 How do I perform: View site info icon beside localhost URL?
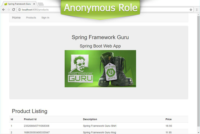point(19,10)
